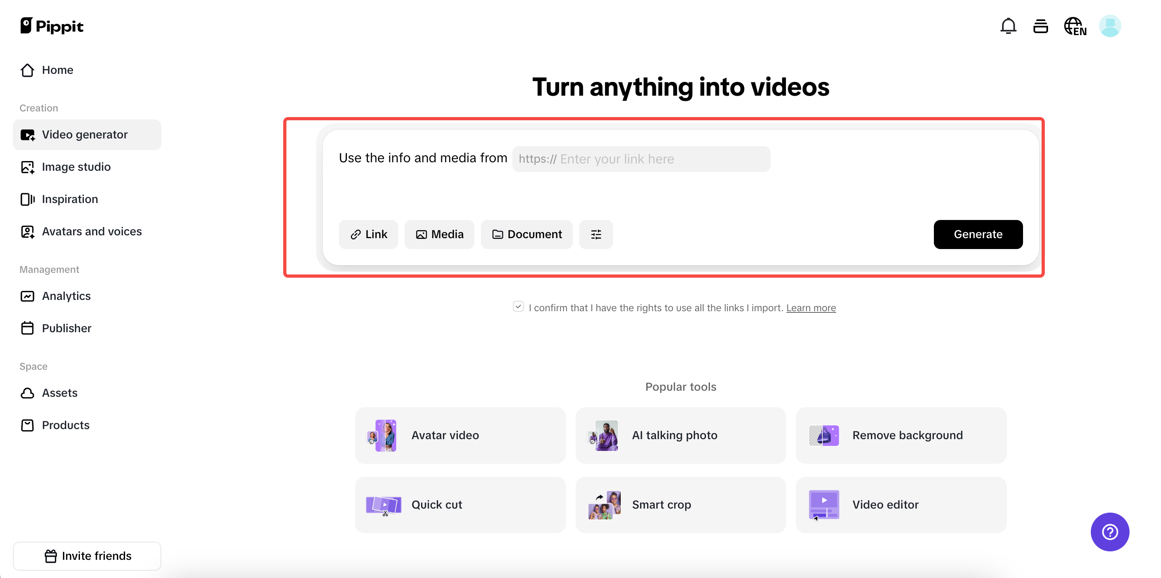The width and height of the screenshot is (1161, 578).
Task: Click inside the link input field
Action: pos(641,159)
